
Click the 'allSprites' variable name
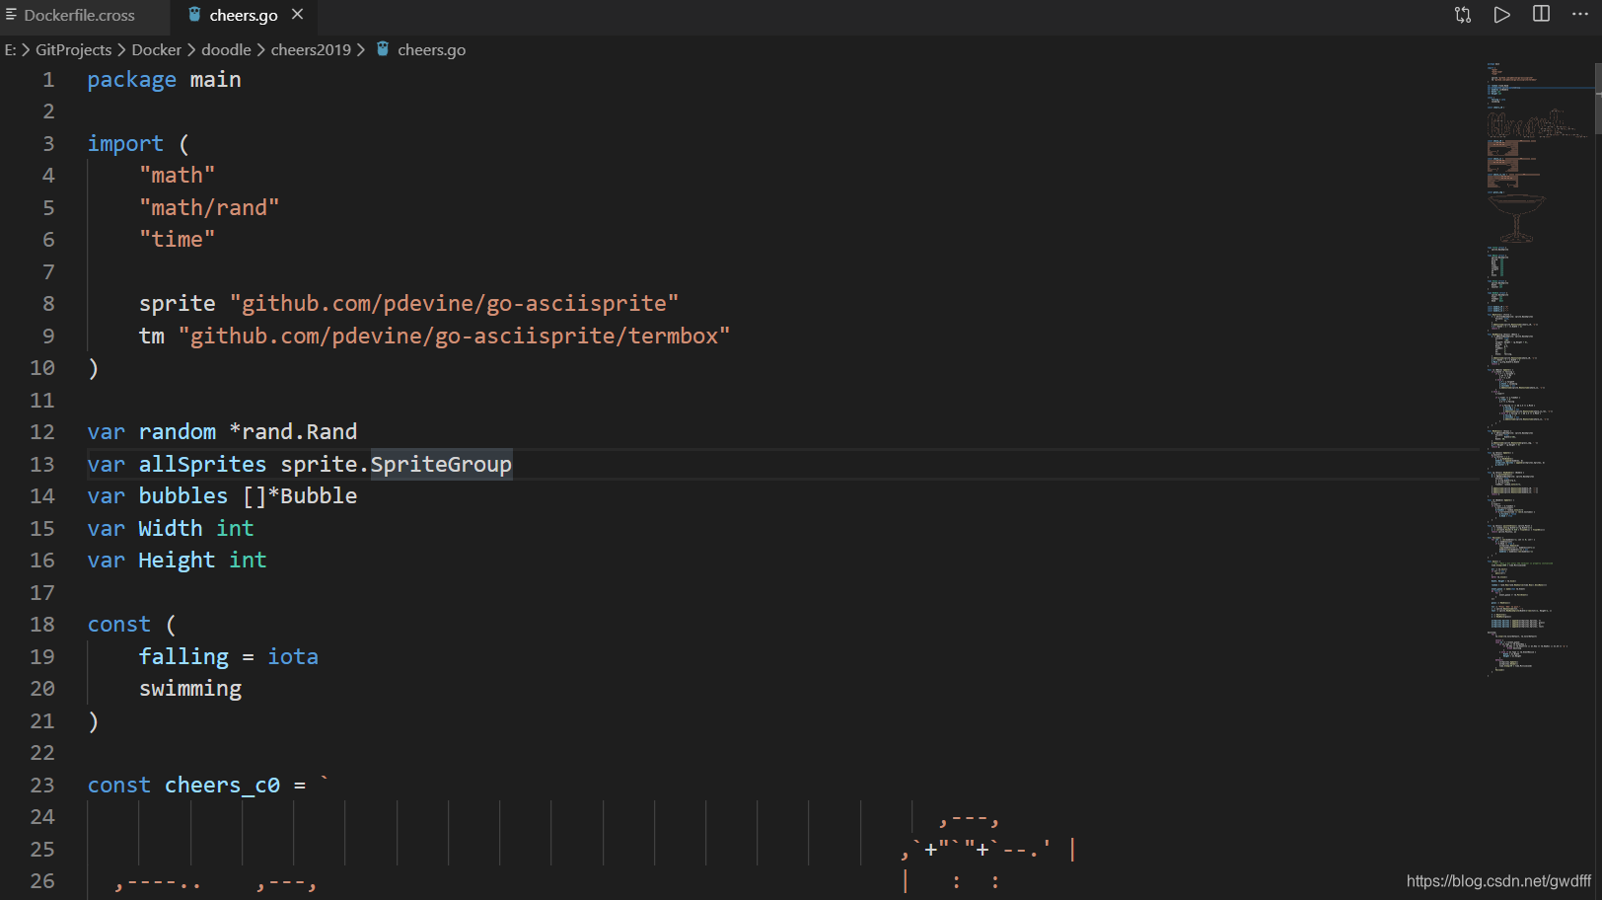click(202, 464)
